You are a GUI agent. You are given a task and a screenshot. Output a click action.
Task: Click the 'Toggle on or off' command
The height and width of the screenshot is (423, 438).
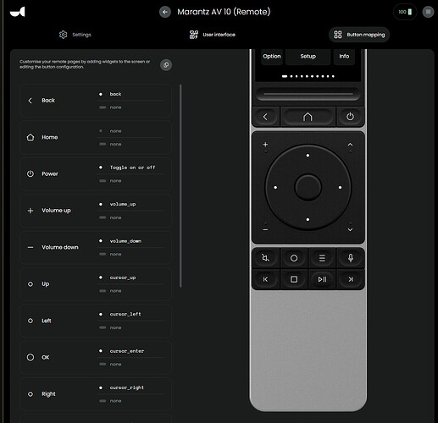point(132,168)
